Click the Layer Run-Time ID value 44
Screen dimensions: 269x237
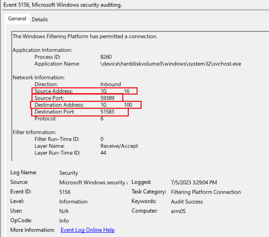(x=103, y=153)
